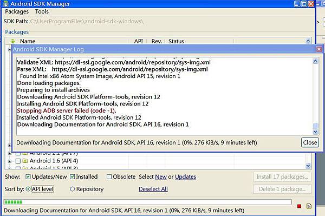Click the Android icon in the Name header
The height and width of the screenshot is (216, 325).
[x=12, y=41]
